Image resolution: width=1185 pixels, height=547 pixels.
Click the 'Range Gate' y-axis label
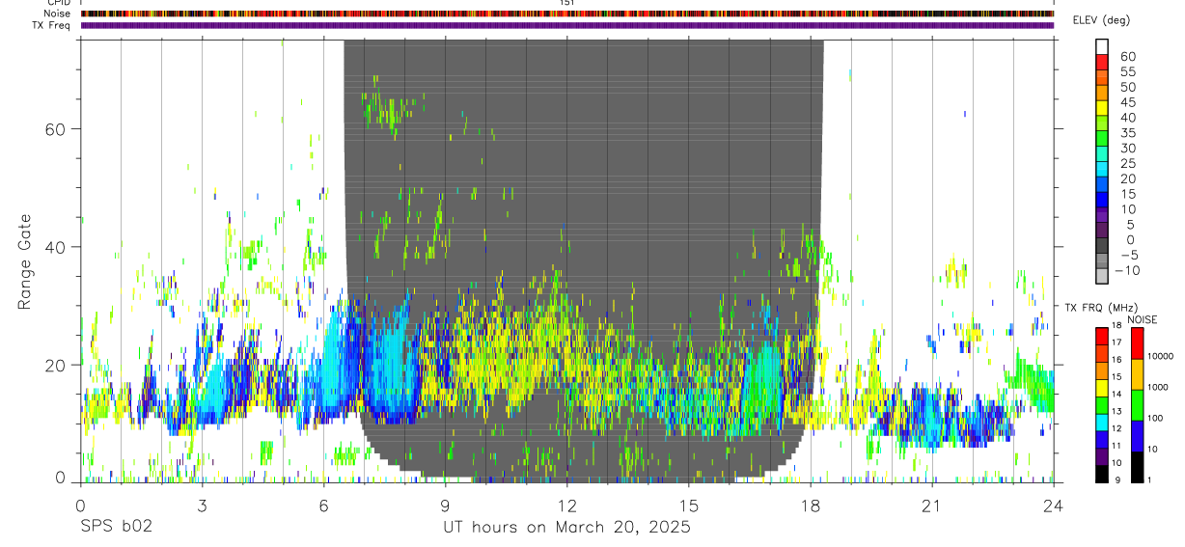(26, 260)
